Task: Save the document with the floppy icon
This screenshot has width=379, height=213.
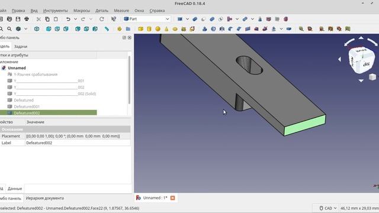Action: [18, 19]
